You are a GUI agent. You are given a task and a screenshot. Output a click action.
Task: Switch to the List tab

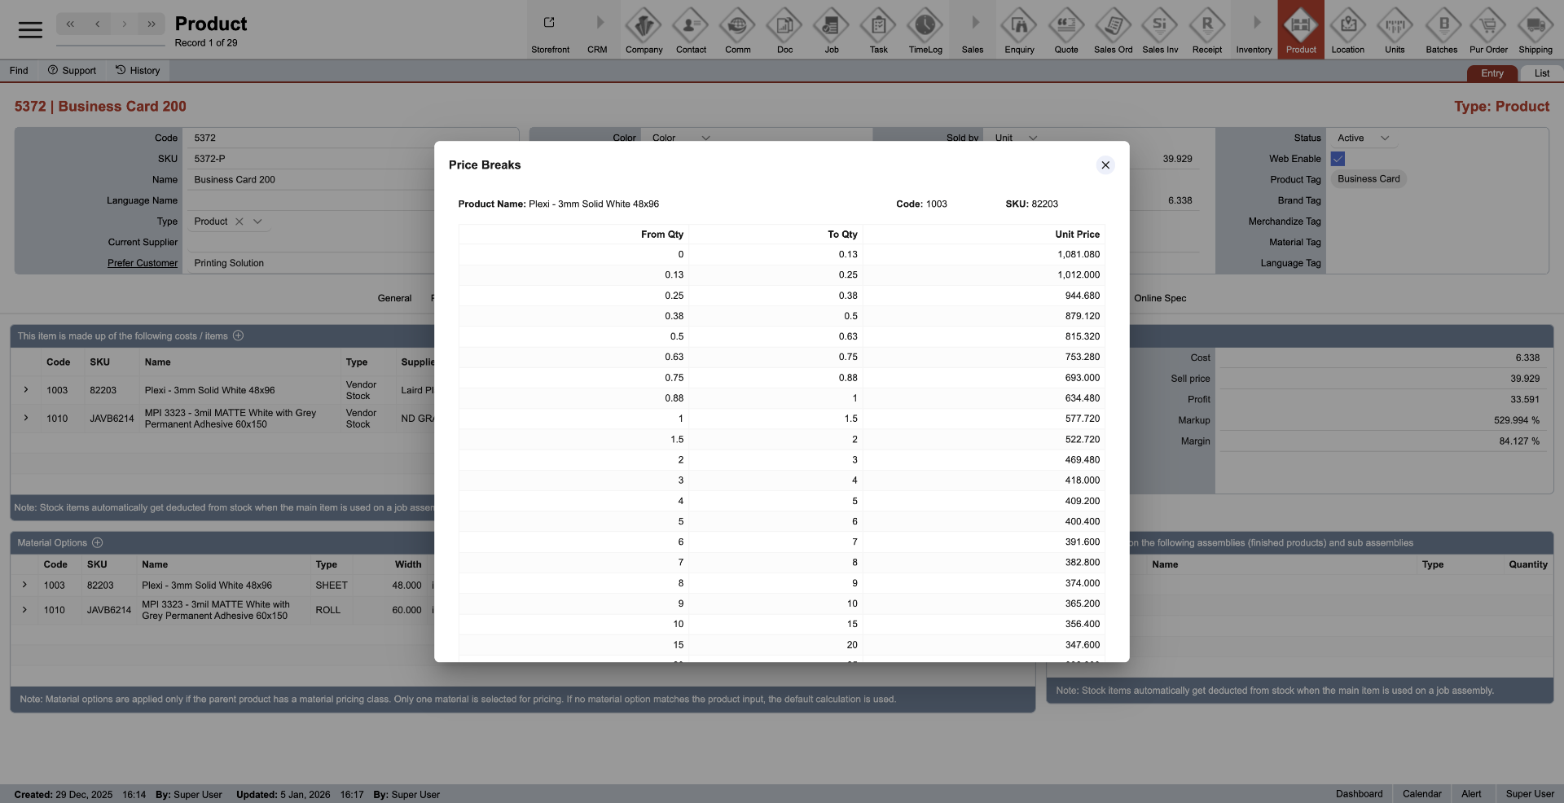[x=1541, y=73]
